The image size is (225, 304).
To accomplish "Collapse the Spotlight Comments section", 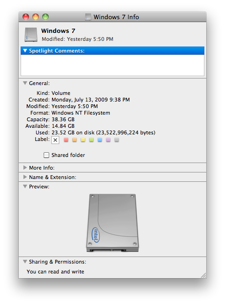I will (x=25, y=51).
